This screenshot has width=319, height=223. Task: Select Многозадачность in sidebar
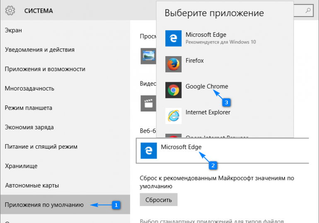click(29, 88)
